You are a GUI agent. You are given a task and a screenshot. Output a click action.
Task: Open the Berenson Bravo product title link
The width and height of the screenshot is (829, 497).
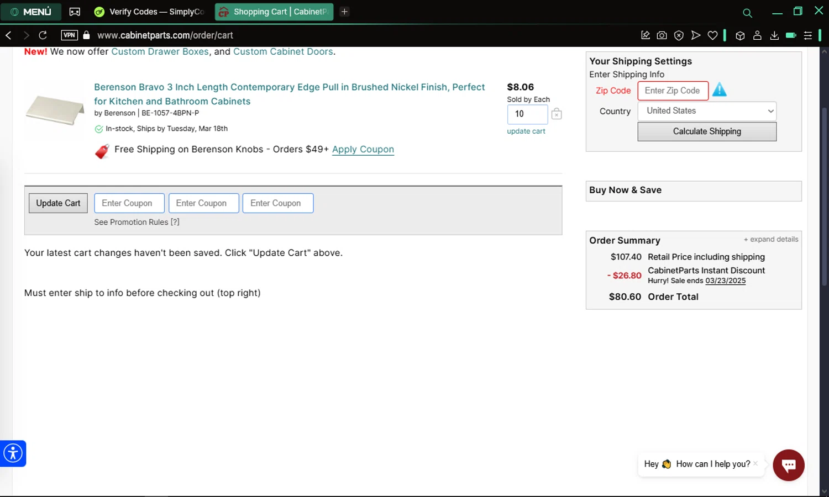pos(289,94)
